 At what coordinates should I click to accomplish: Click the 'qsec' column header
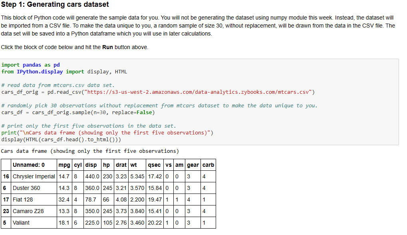point(155,165)
